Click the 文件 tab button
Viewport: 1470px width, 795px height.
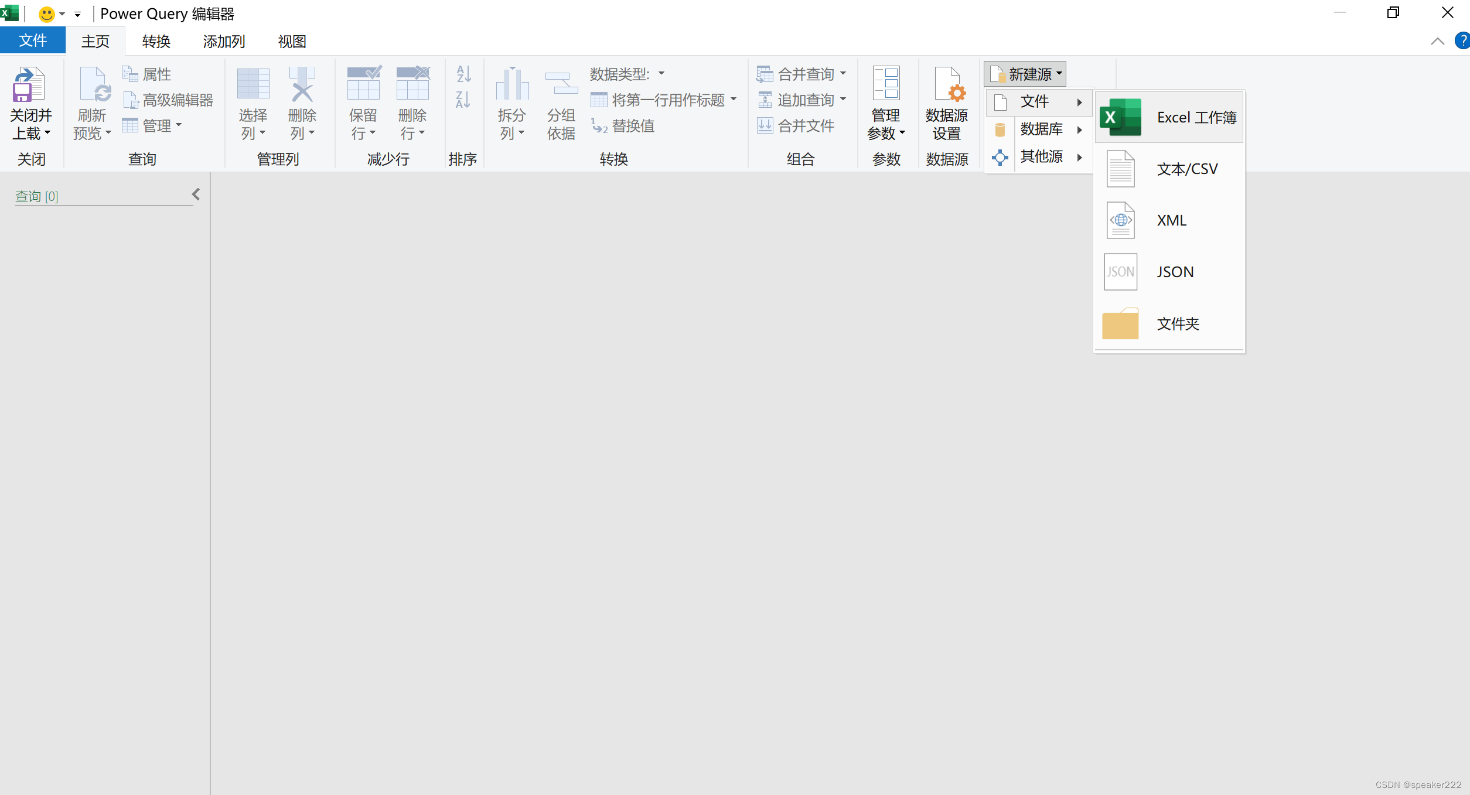(33, 41)
